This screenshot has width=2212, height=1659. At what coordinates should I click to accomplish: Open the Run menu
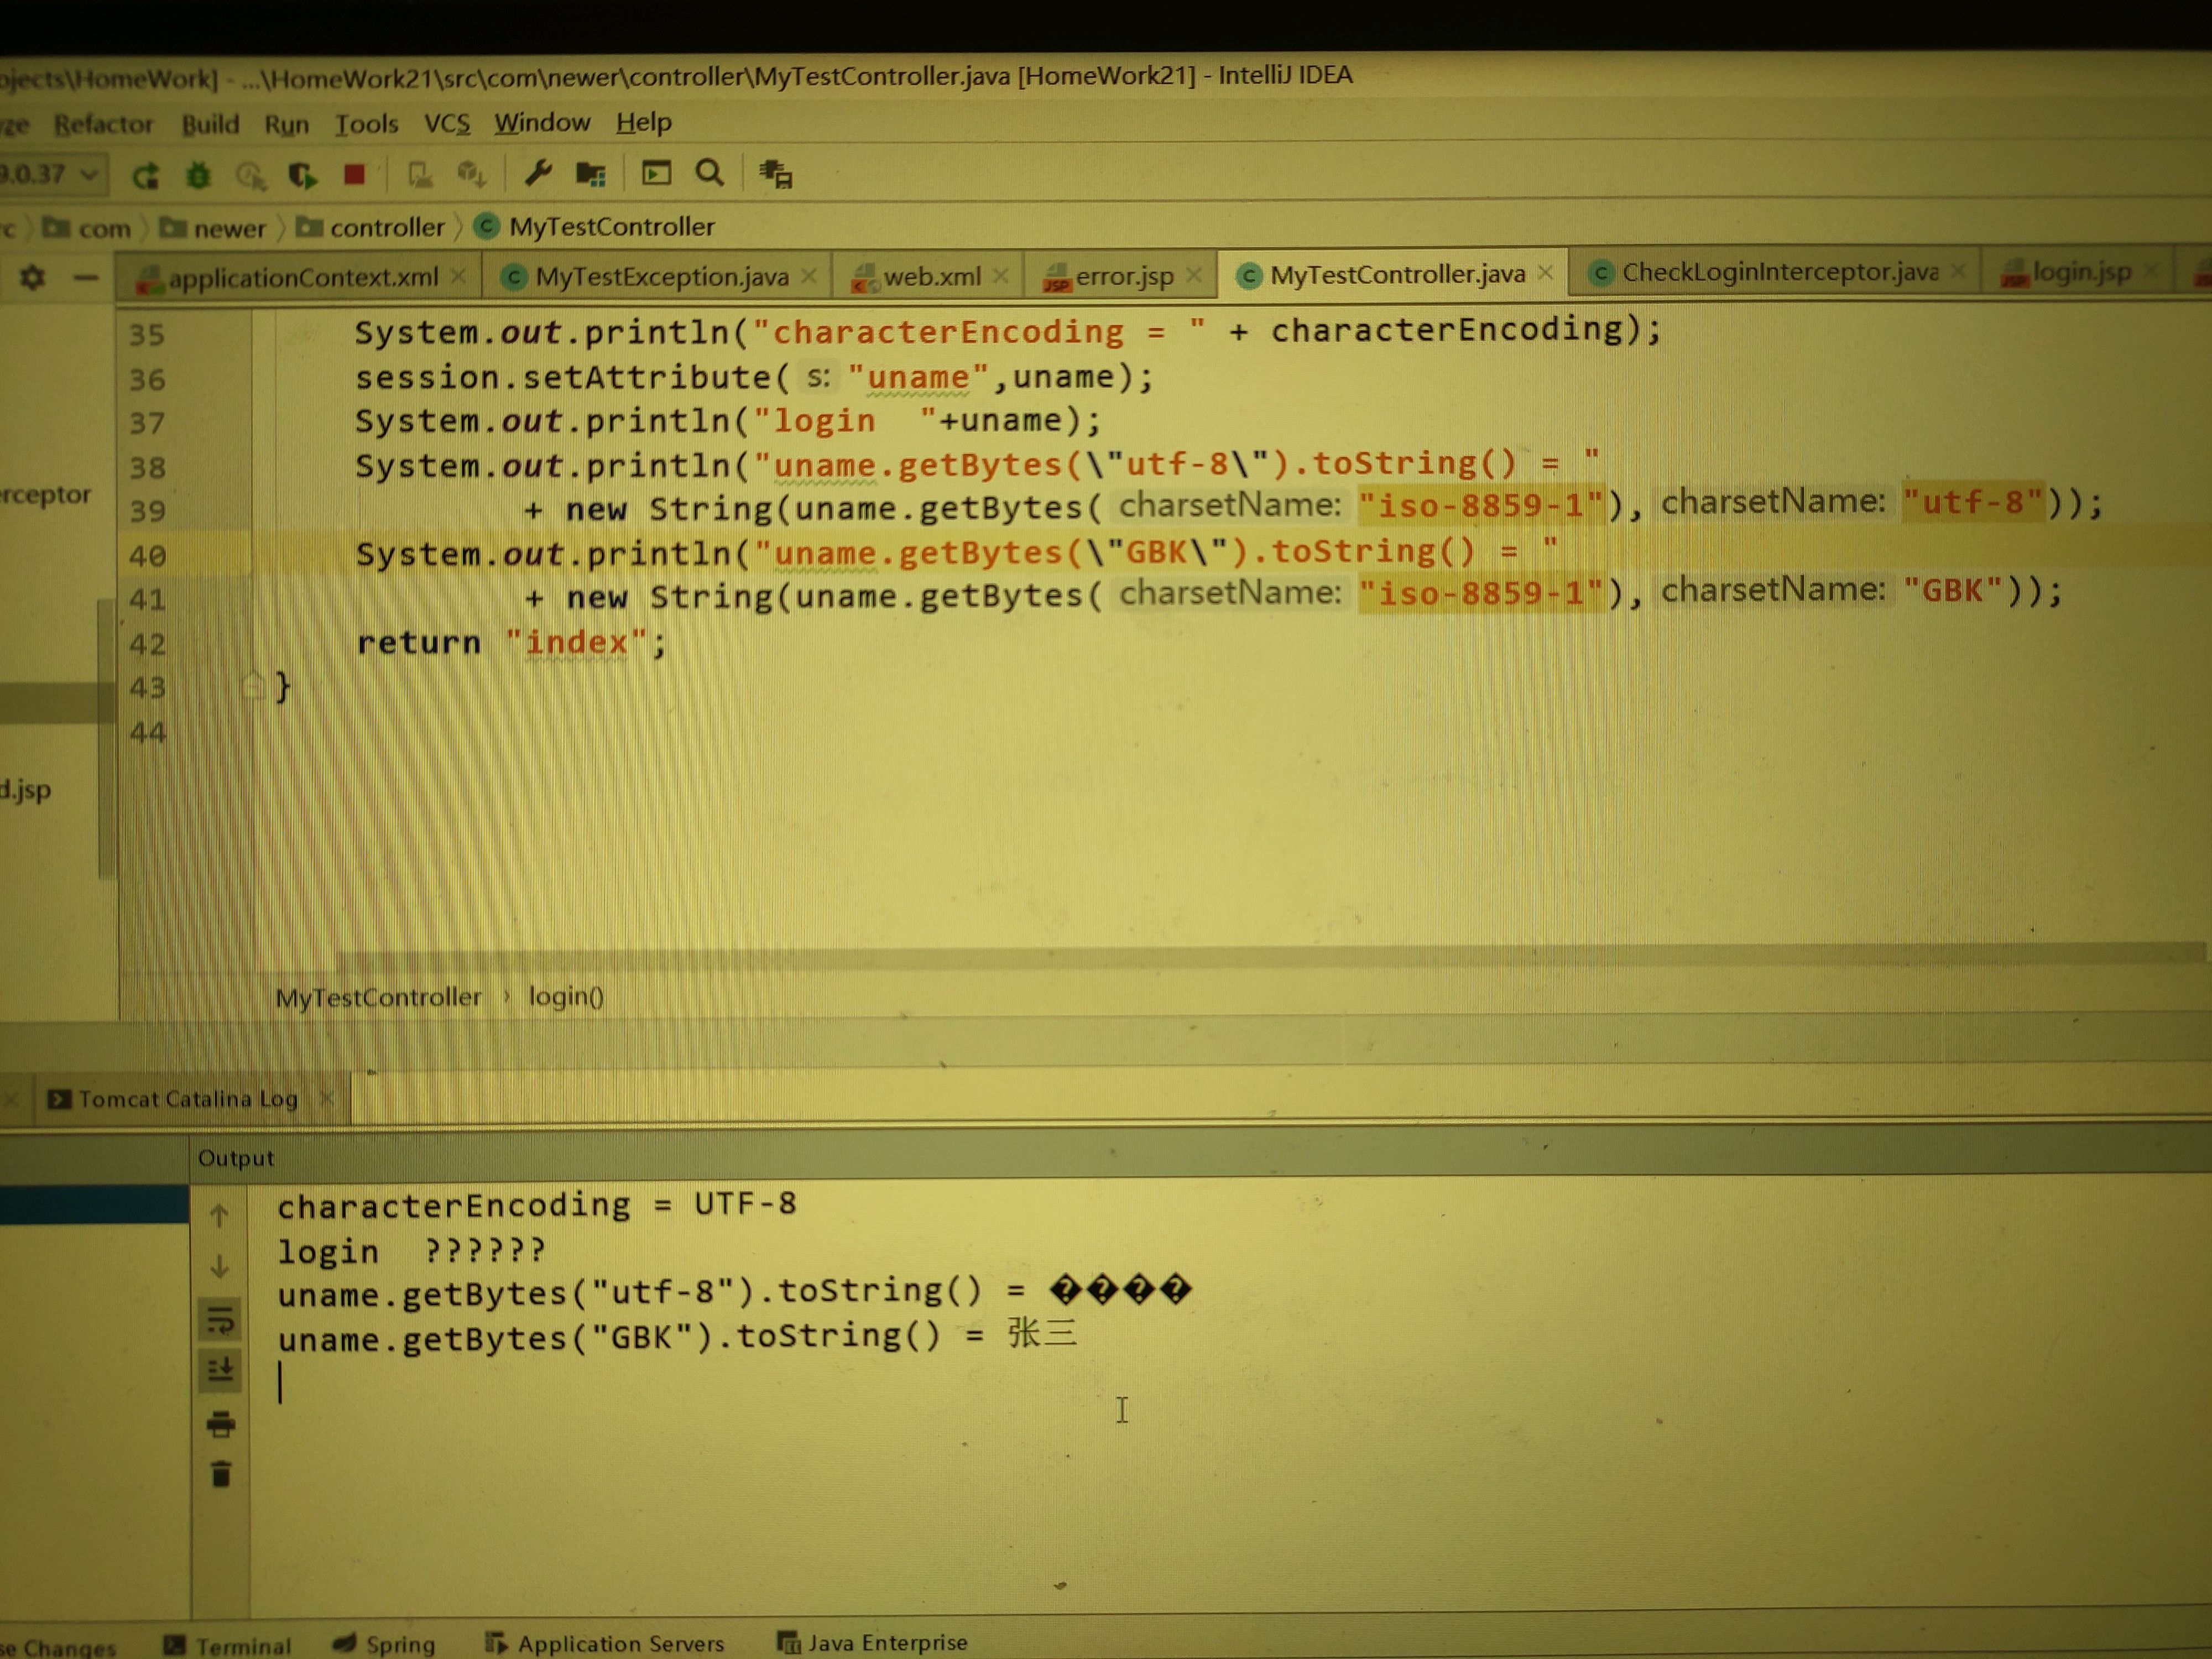click(x=286, y=124)
